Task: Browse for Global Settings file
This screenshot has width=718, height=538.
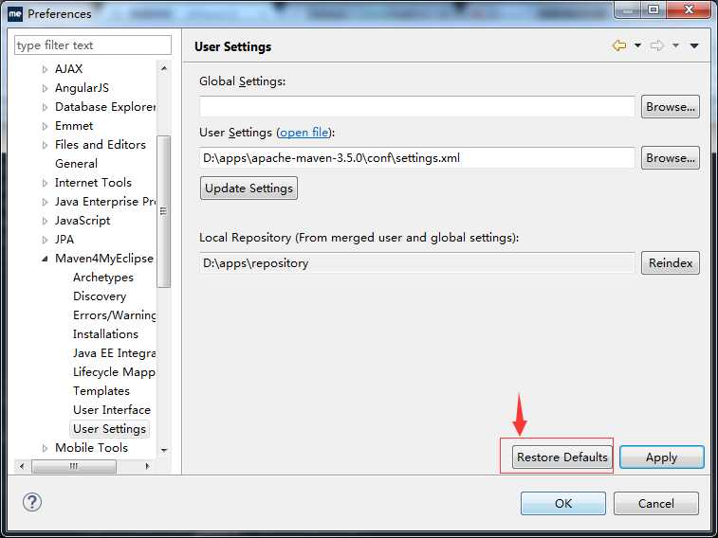Action: pos(671,107)
